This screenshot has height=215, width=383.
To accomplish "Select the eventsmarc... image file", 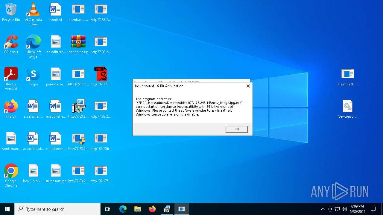I will (x=11, y=142).
